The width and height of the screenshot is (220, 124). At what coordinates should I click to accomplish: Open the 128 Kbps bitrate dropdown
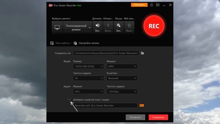122,92
